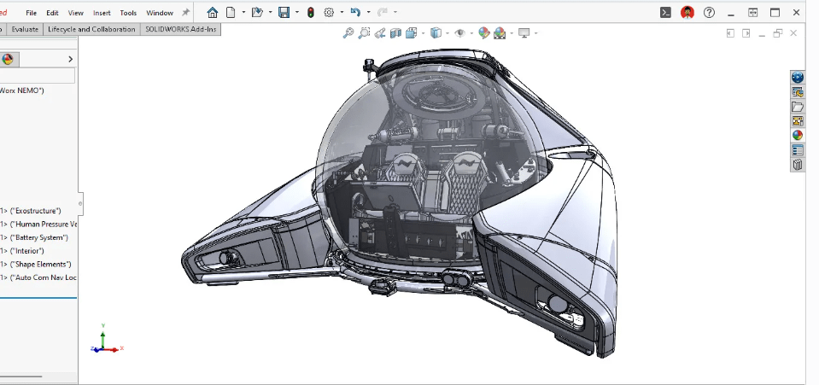The width and height of the screenshot is (819, 385).
Task: Open the File menu
Action: tap(32, 13)
